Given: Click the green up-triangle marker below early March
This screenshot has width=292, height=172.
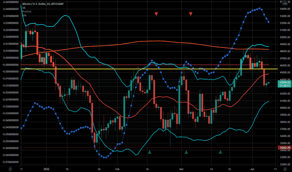Looking at the screenshot, I should coord(186,152).
